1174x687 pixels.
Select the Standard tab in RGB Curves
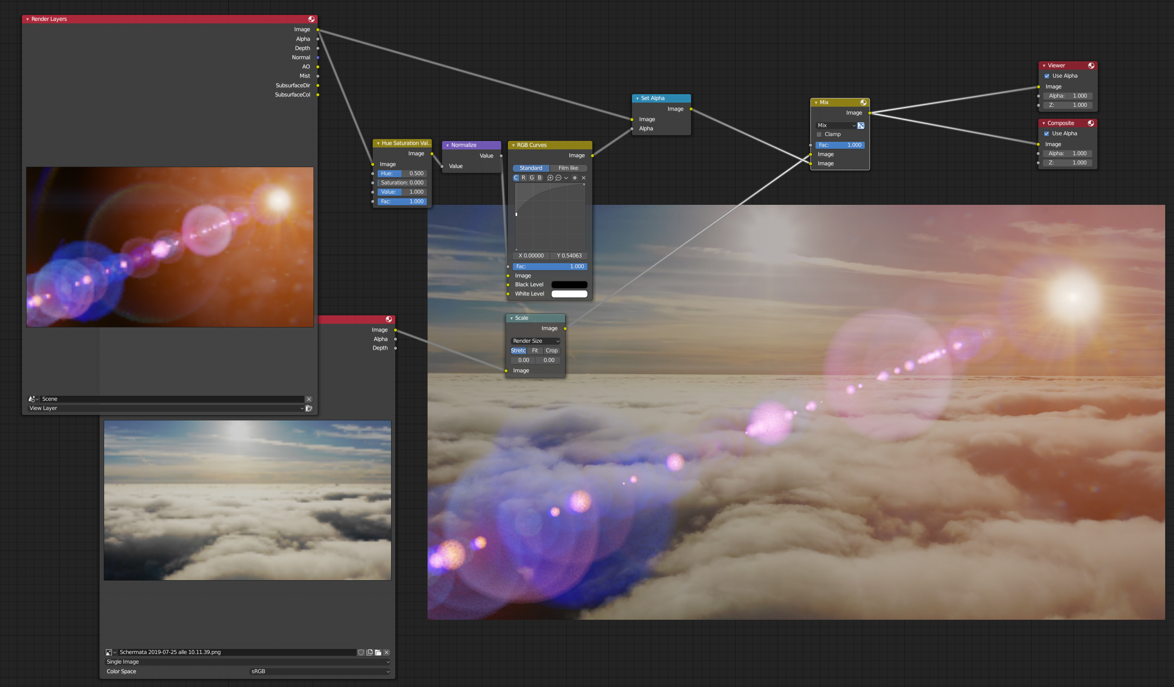point(531,168)
